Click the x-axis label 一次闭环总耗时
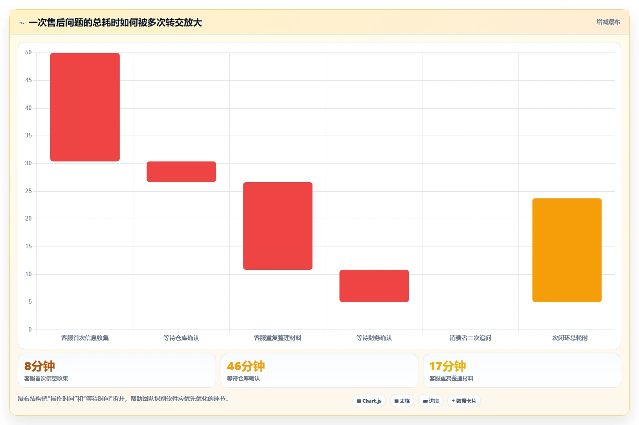Viewport: 639px width, 425px height. [567, 338]
